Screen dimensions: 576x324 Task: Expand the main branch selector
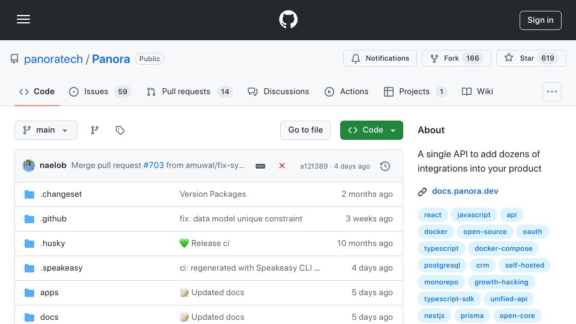pos(46,130)
